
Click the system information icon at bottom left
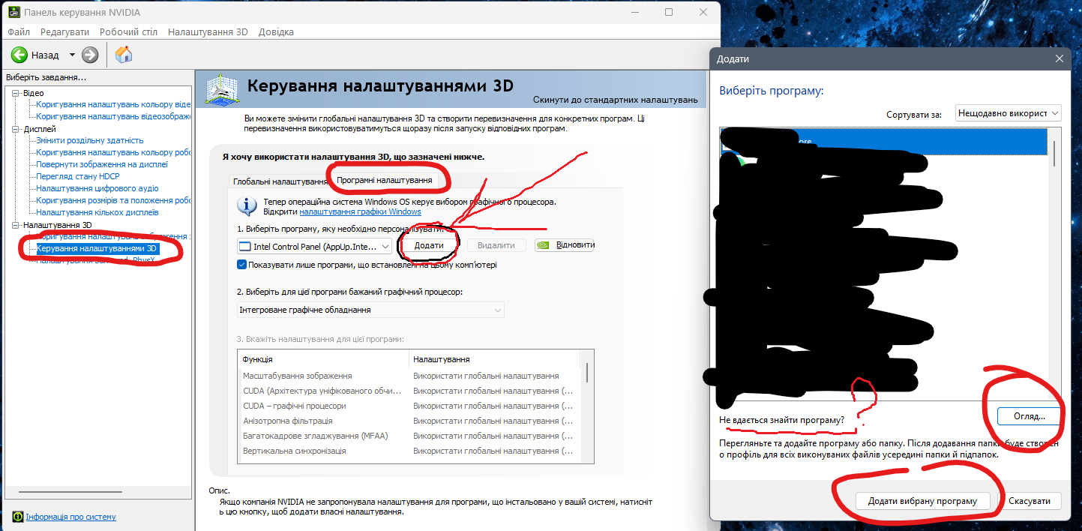pyautogui.click(x=17, y=517)
